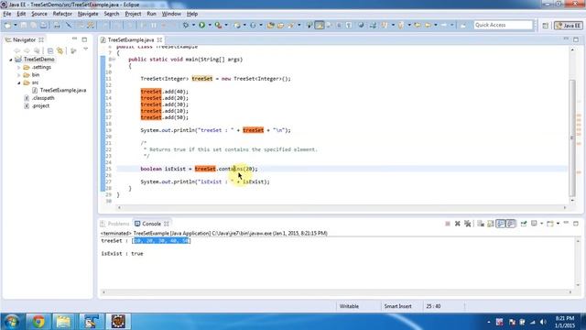Click the Open Perspective icon
The height and width of the screenshot is (330, 586).
pyautogui.click(x=546, y=26)
